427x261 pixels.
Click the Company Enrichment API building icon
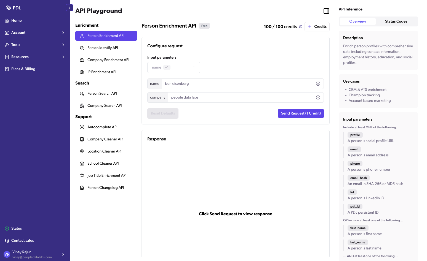[x=82, y=60]
